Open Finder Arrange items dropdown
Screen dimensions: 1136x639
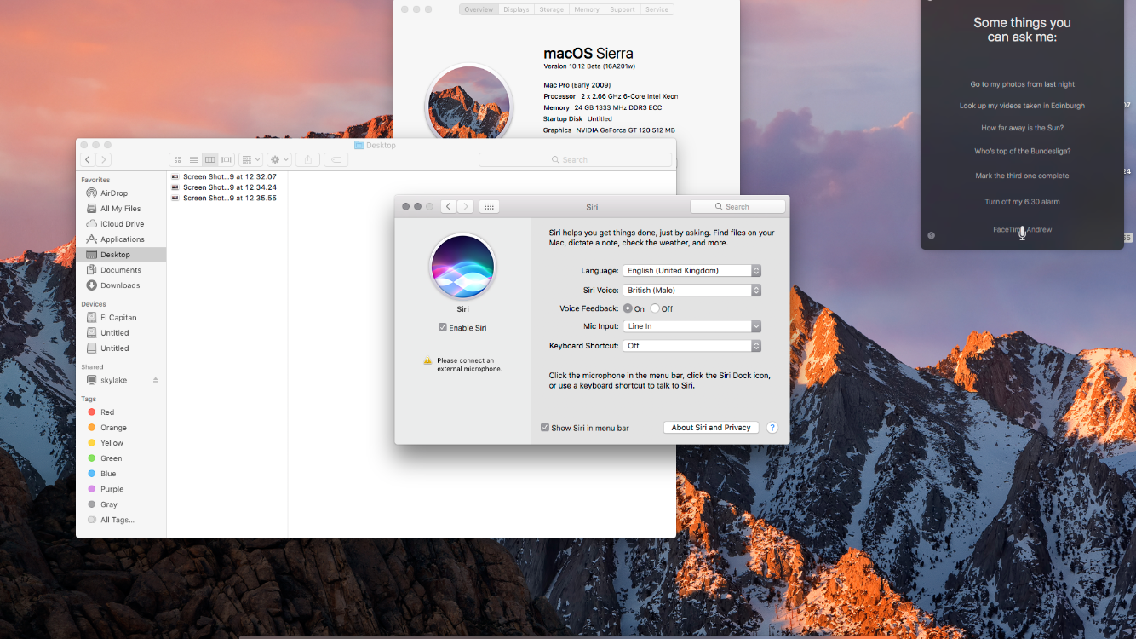pyautogui.click(x=250, y=159)
